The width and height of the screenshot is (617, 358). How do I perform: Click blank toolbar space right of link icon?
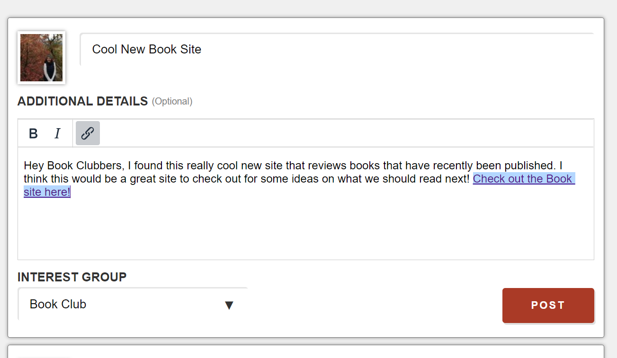[x=346, y=133]
